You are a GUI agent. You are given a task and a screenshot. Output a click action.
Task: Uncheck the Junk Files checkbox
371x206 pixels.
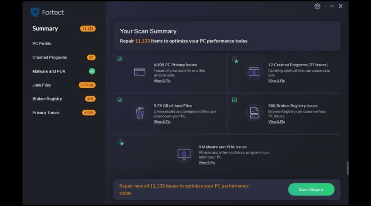pyautogui.click(x=120, y=100)
